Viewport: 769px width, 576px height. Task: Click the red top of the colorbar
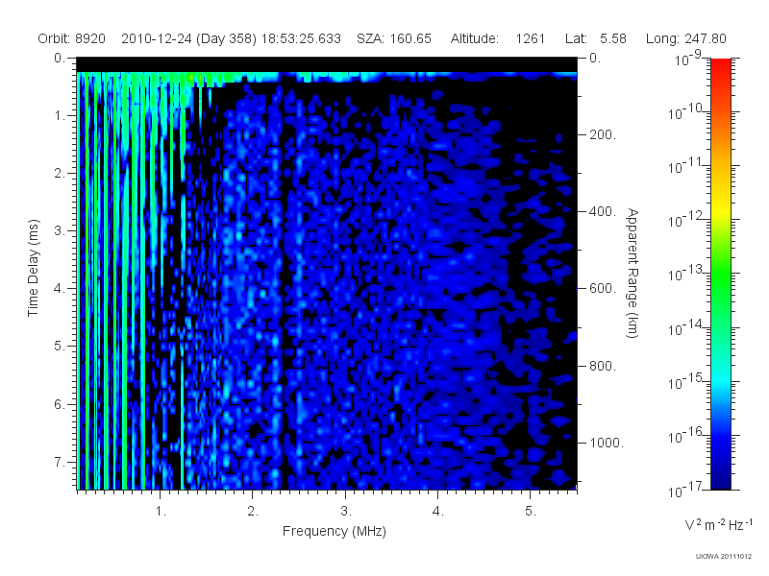[721, 68]
